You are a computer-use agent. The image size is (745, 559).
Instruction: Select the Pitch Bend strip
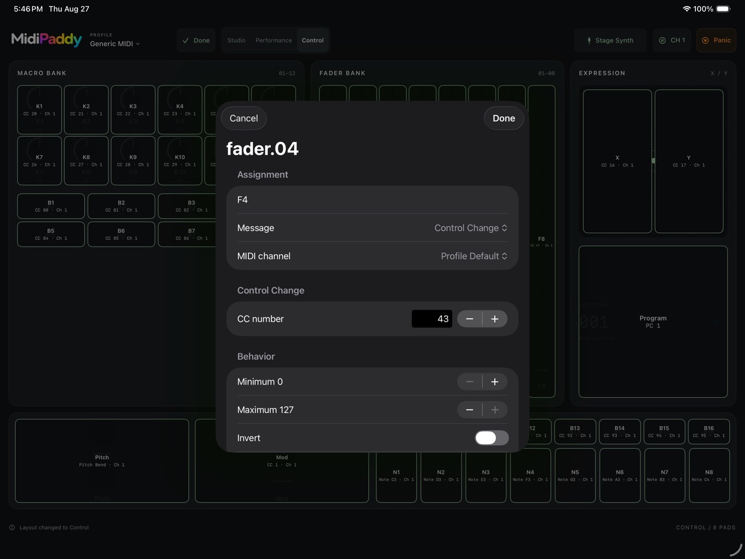(x=102, y=461)
